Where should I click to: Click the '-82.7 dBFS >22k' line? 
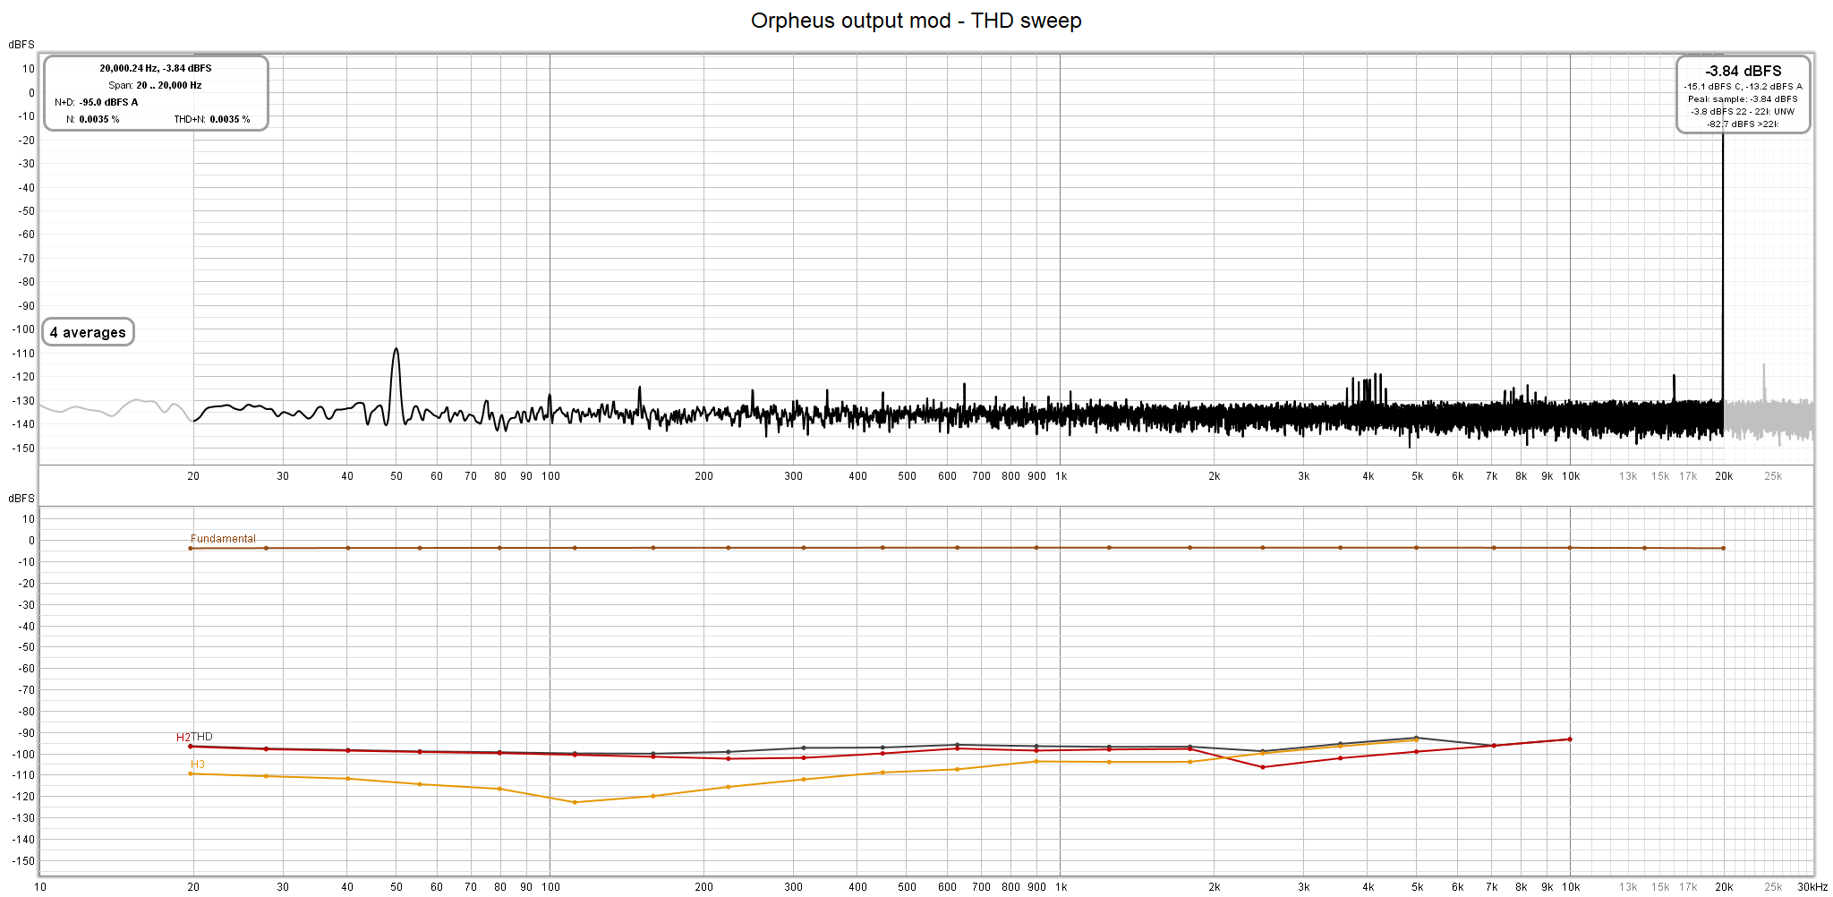click(x=1743, y=124)
